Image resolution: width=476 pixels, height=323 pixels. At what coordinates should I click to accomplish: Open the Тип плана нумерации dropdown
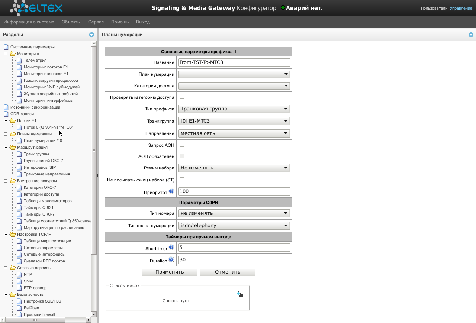[x=234, y=226]
